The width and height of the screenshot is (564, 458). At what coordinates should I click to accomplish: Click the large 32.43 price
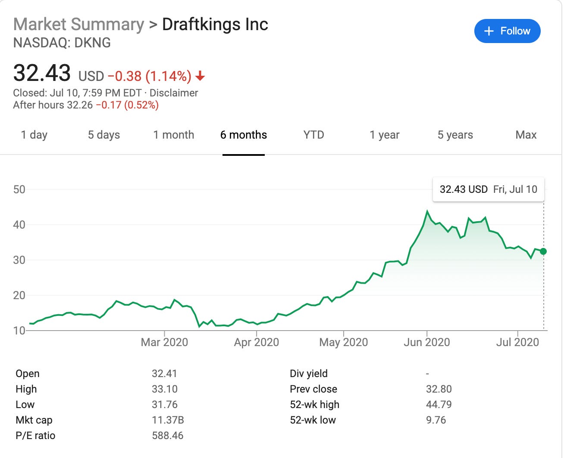coord(42,73)
